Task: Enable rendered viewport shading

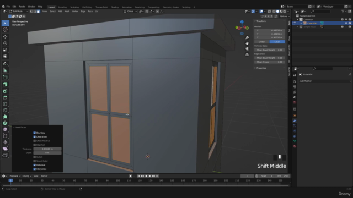Action: (285, 11)
